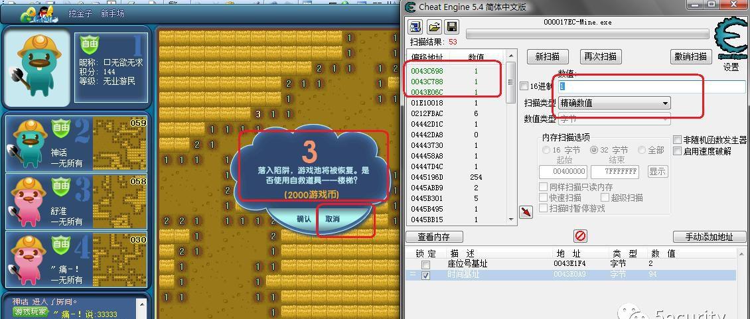
Task: Select the 全部 radio button
Action: (642, 150)
